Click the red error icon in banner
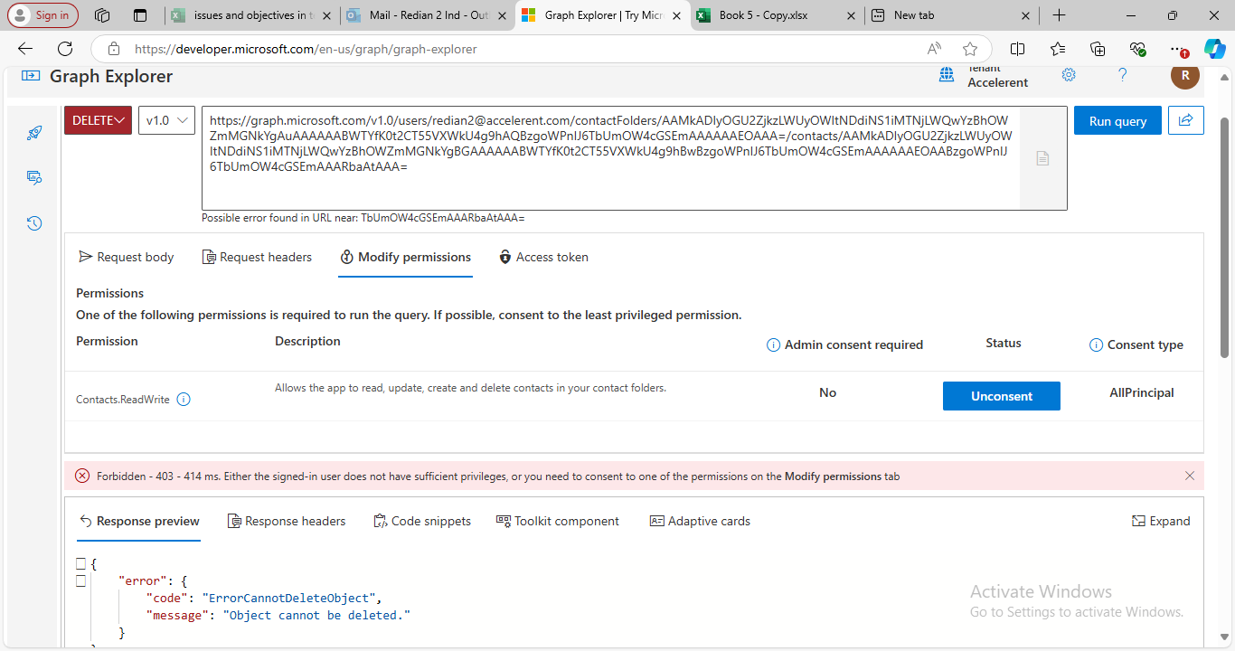This screenshot has height=651, width=1235. pos(82,476)
